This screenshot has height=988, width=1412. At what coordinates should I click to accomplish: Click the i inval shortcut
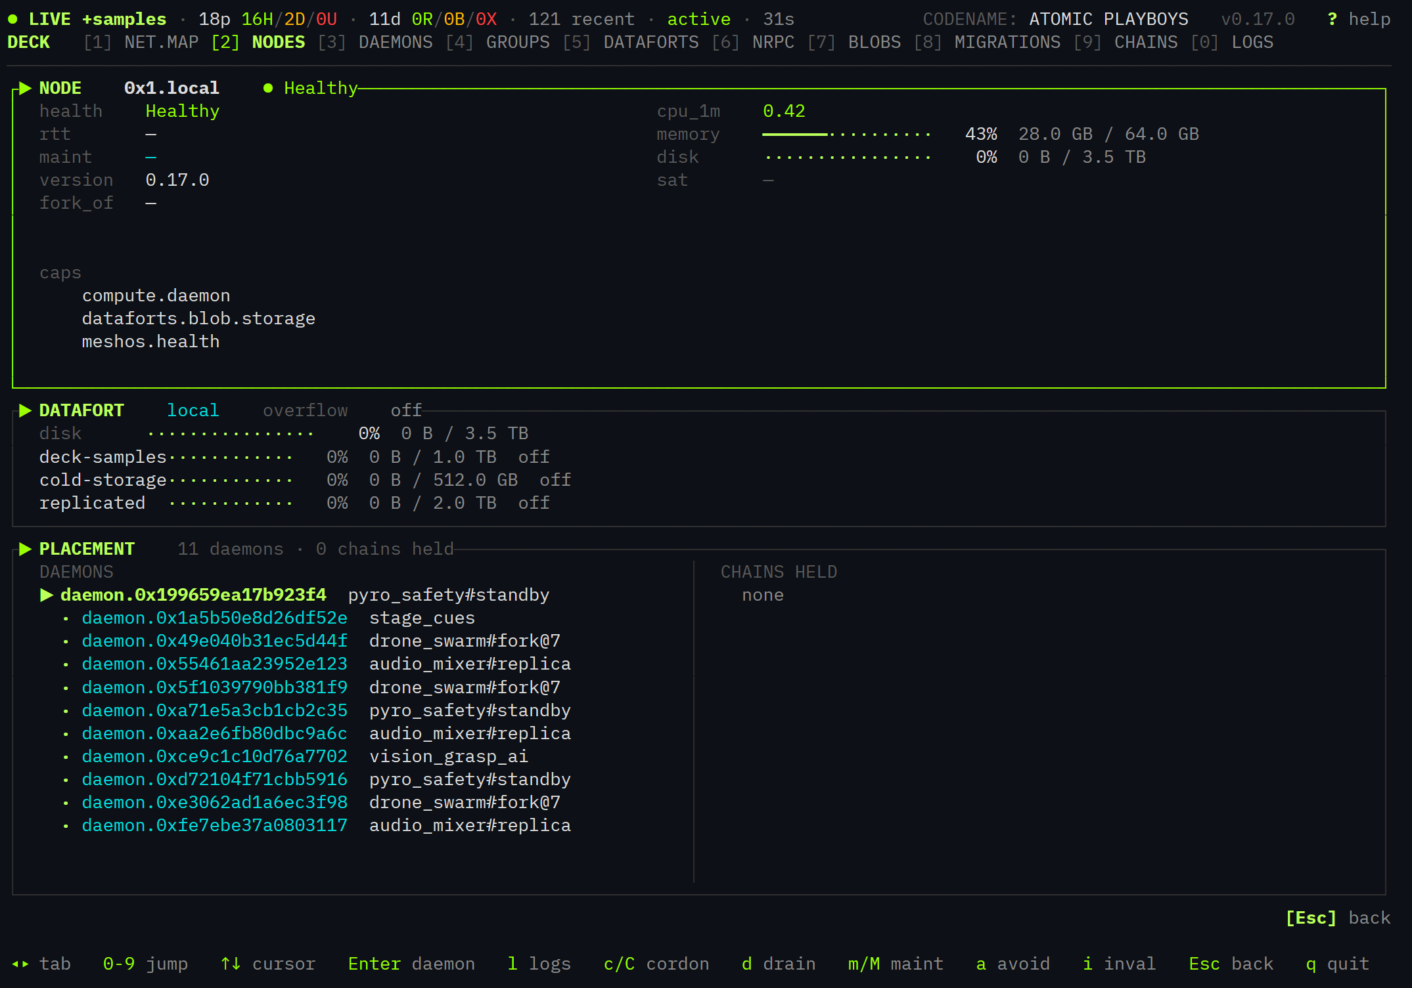point(1119,964)
